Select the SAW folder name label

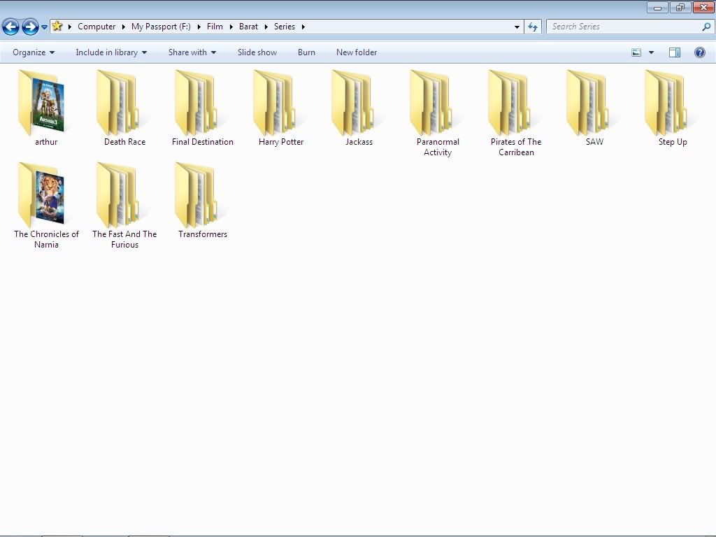tap(594, 142)
